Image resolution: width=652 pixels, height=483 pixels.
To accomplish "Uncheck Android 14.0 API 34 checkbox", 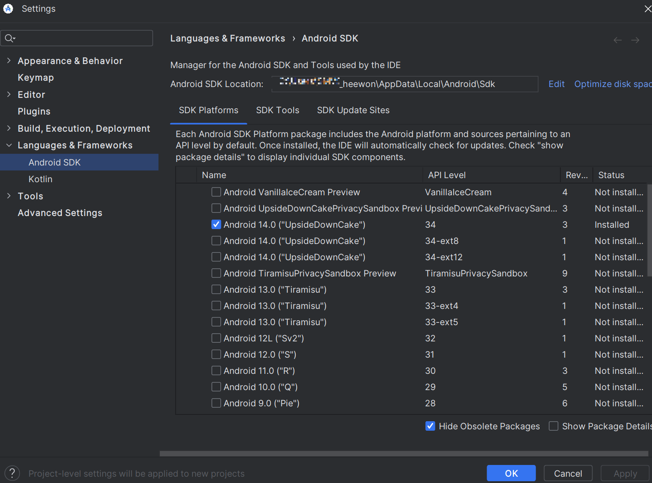I will point(216,225).
